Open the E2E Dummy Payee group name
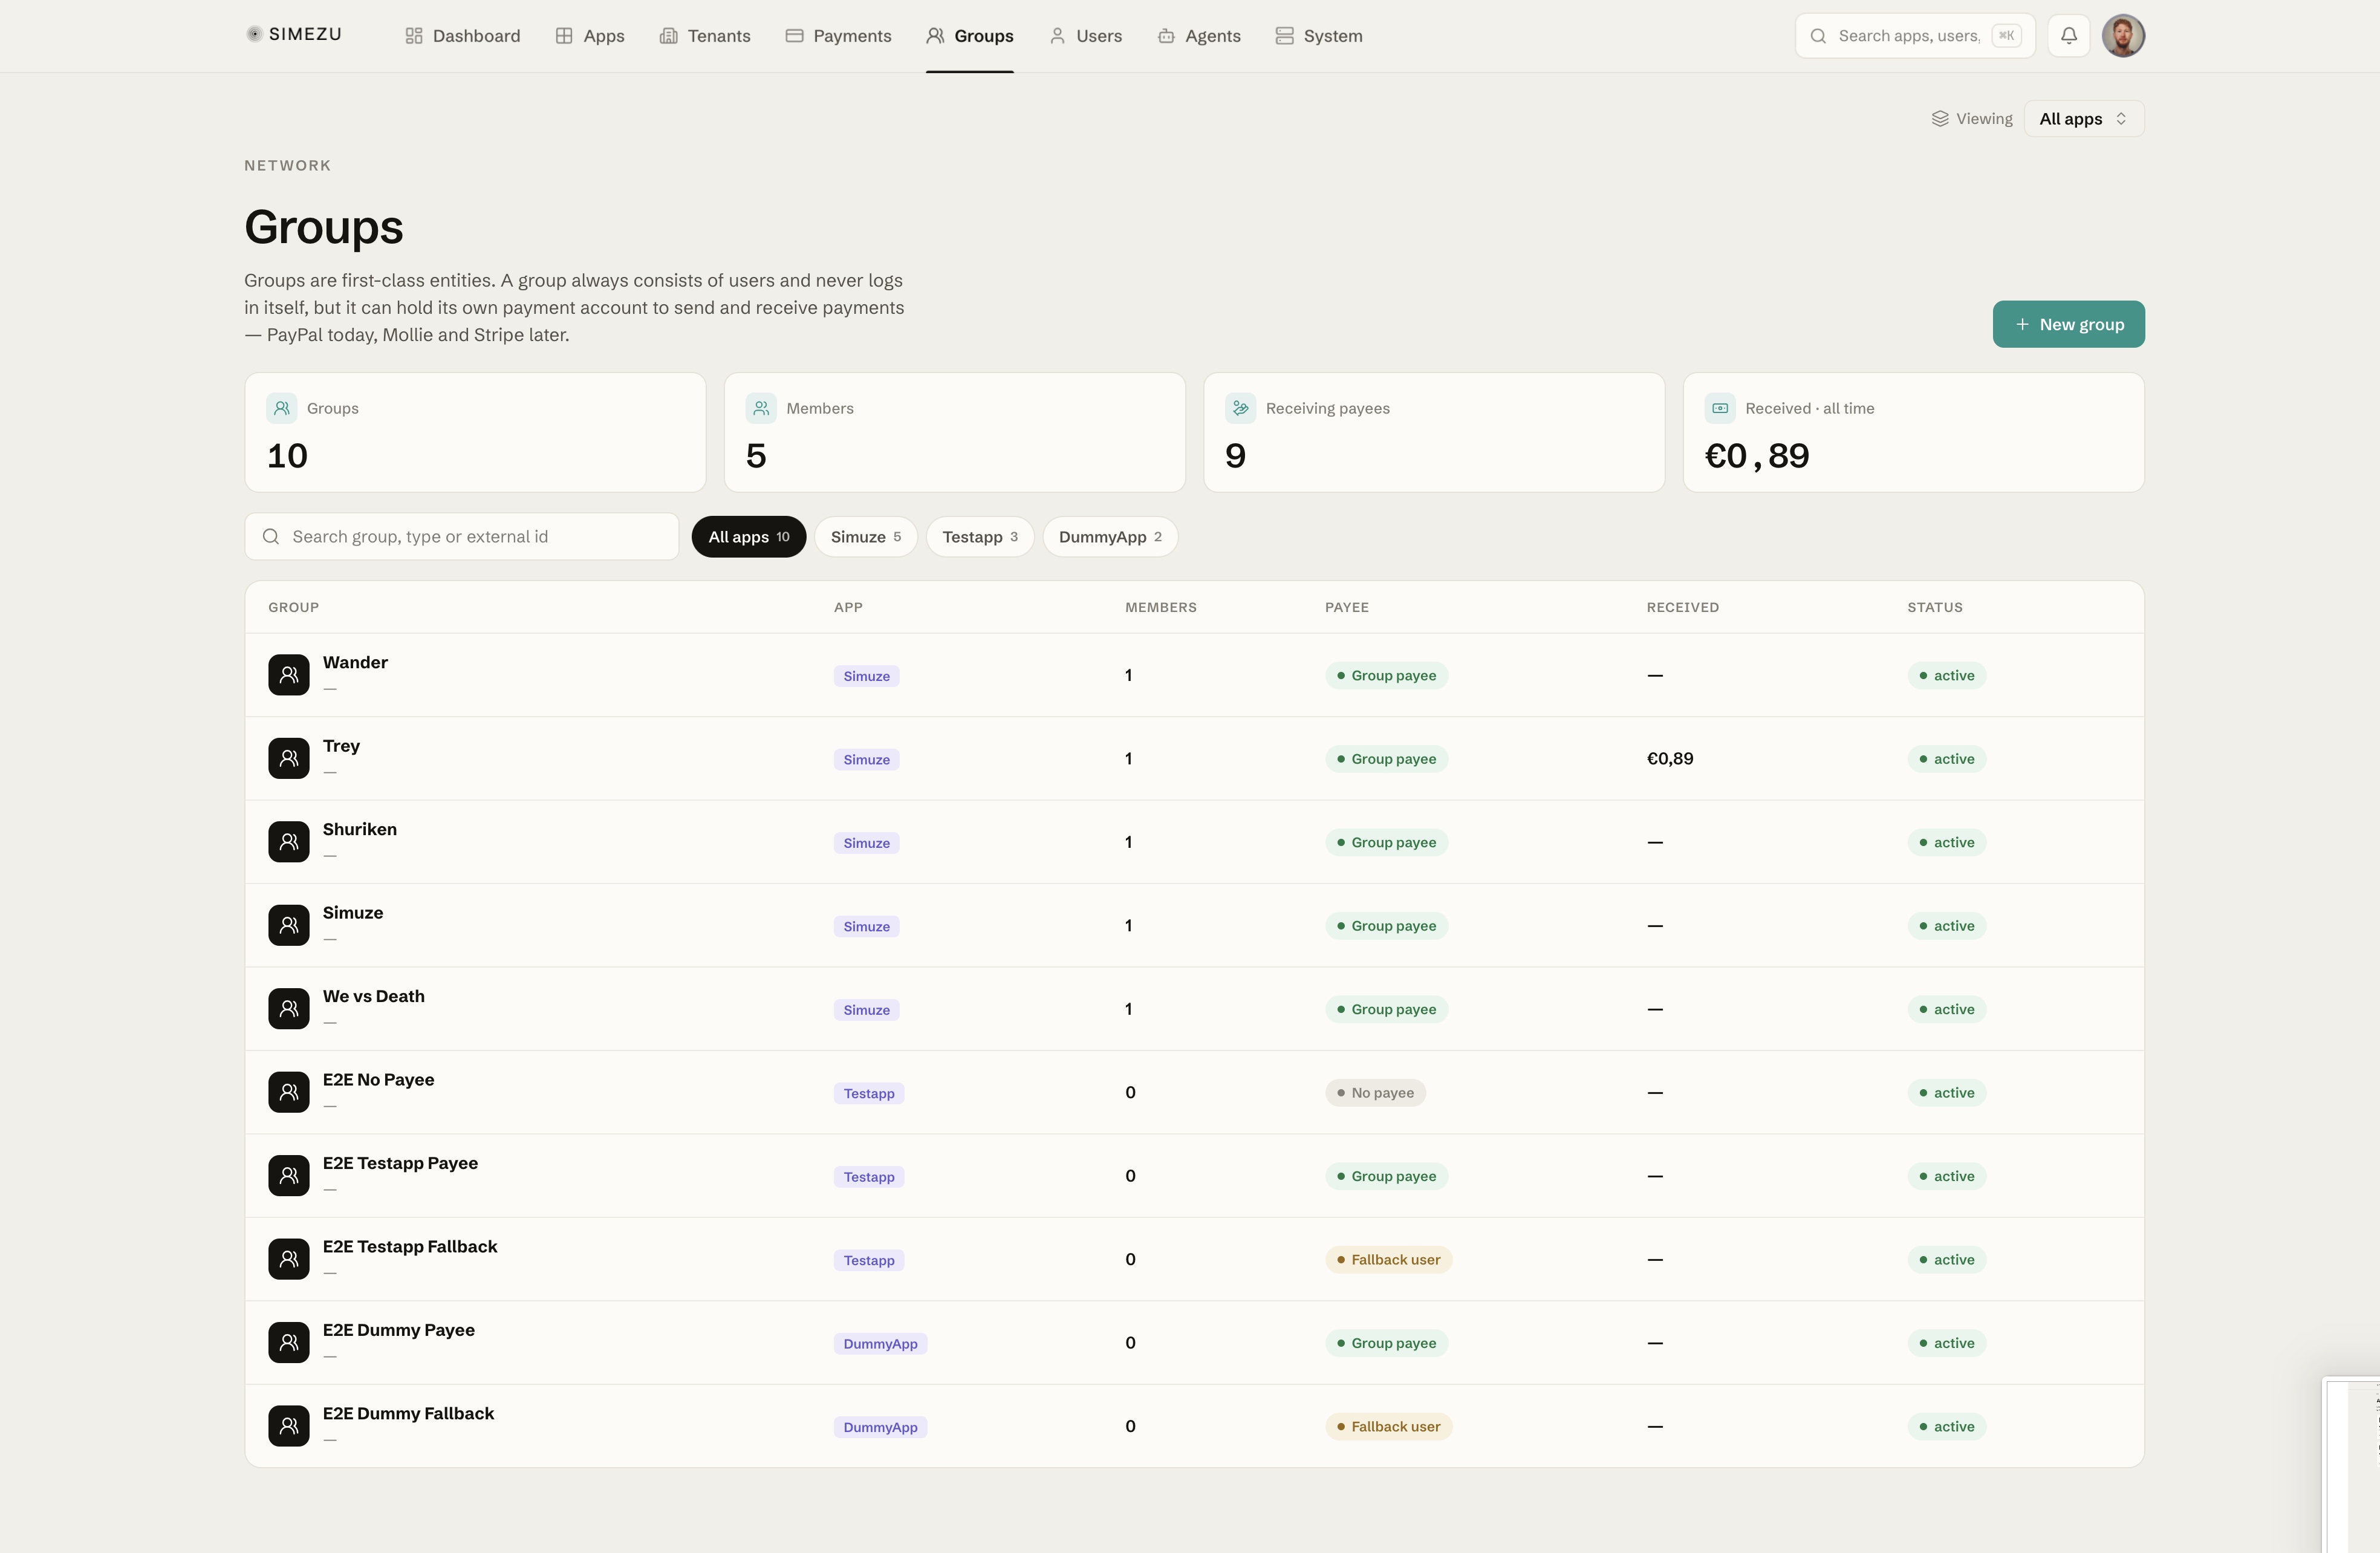Viewport: 2380px width, 1553px height. (x=398, y=1330)
